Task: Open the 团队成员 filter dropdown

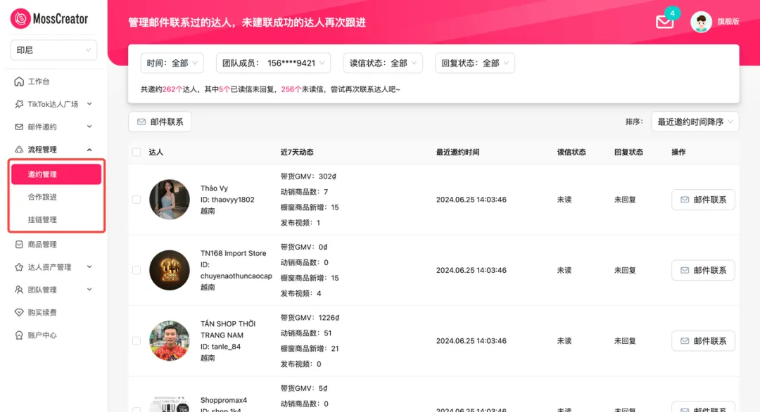Action: pos(273,63)
